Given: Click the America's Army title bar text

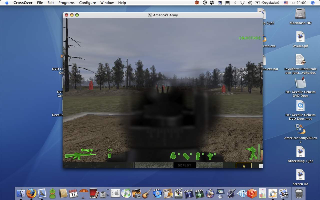Looking at the screenshot, I should [x=165, y=15].
